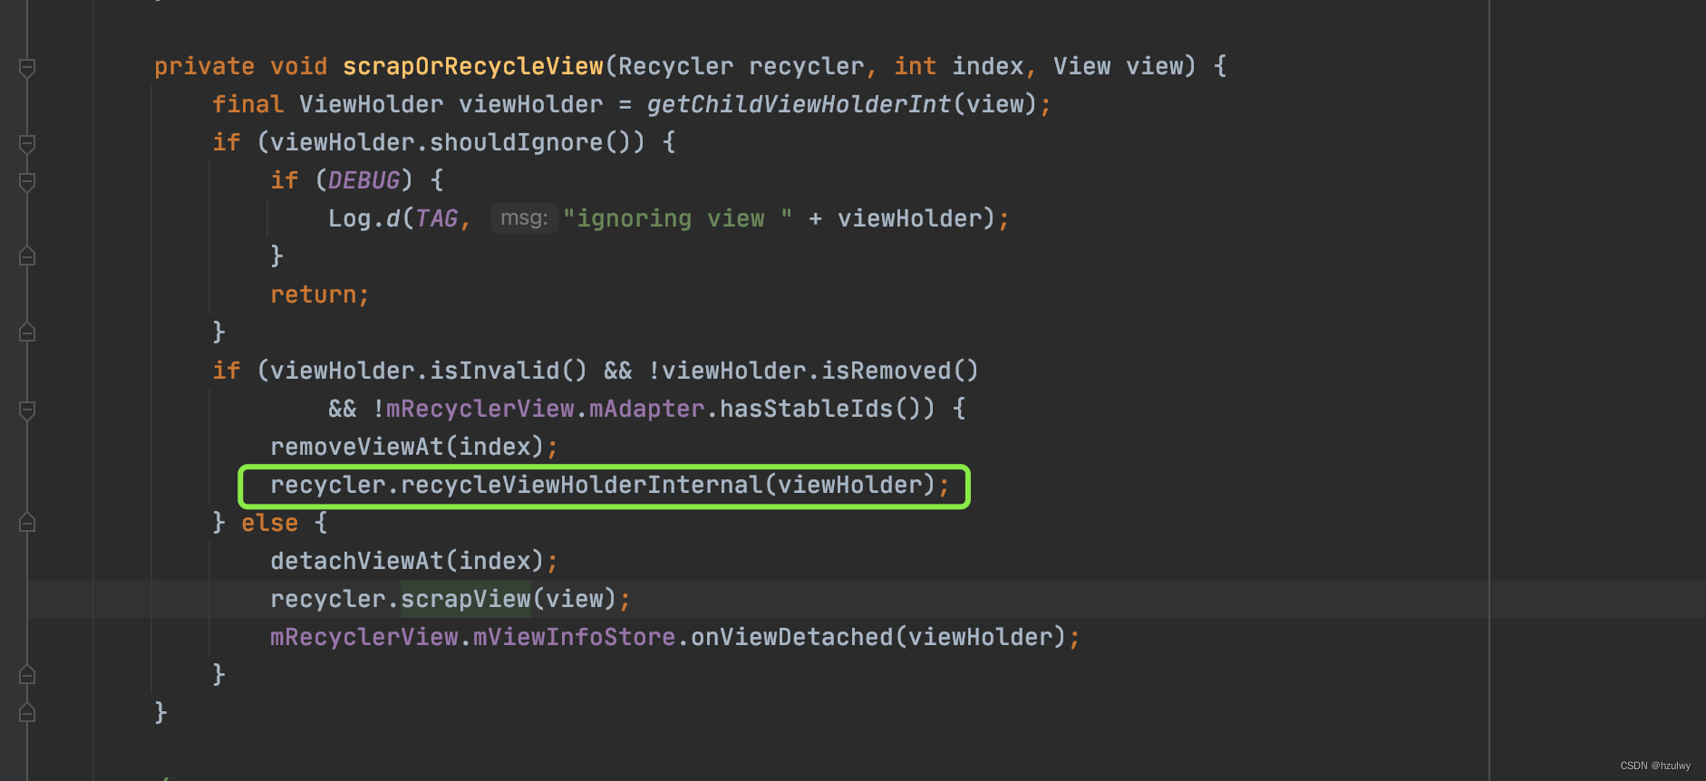Click the mViewInfoStore field reference

[574, 637]
